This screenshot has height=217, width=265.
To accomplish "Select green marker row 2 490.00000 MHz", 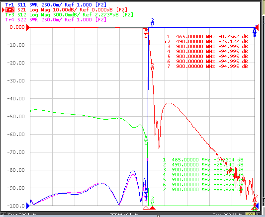I will click(203, 164).
